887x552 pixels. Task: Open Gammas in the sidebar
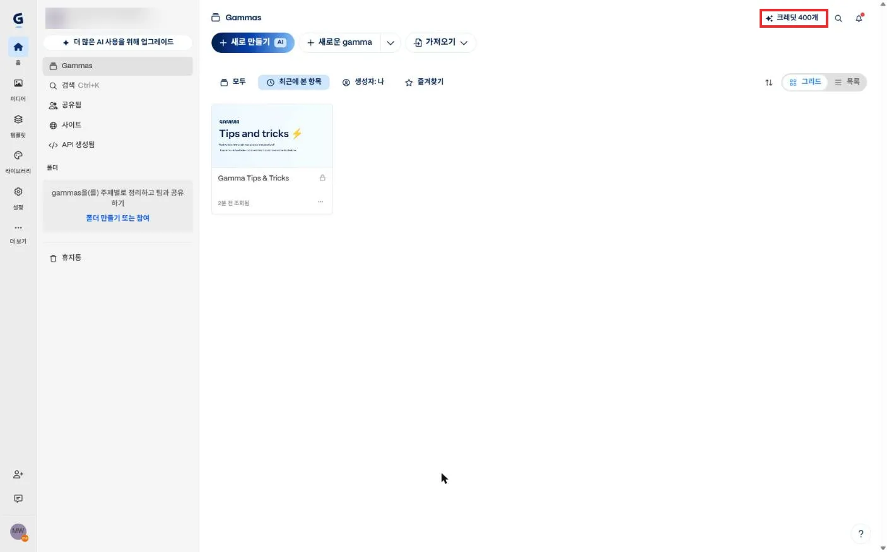118,66
